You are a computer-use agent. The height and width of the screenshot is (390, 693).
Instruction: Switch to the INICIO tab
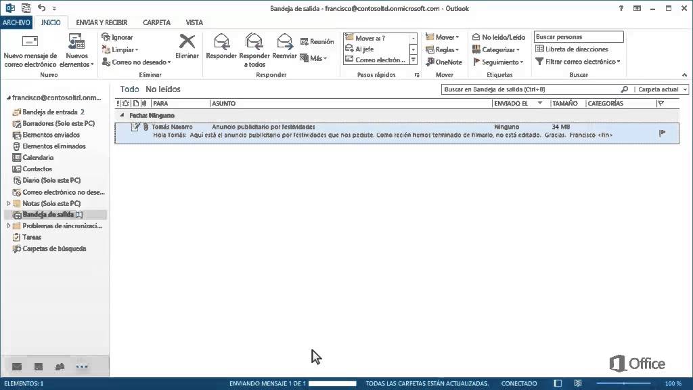point(51,22)
